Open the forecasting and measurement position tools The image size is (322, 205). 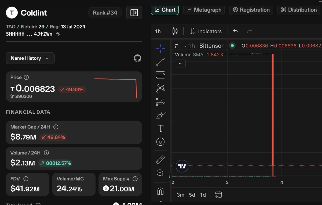(x=160, y=102)
